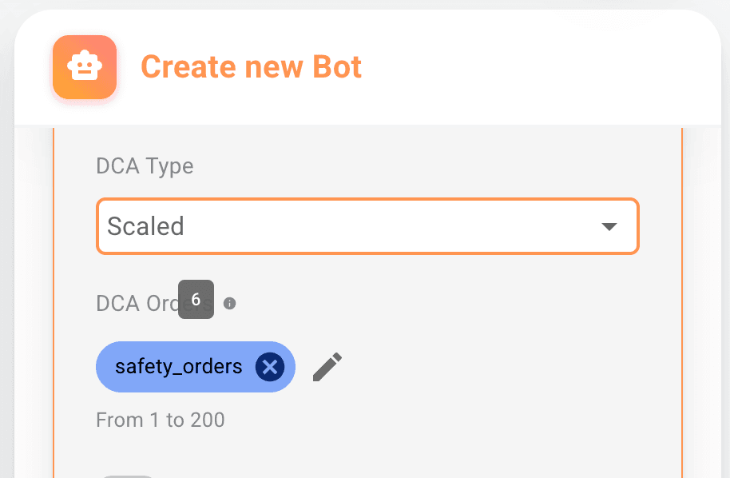Toggle the switch below the range hint

126,476
